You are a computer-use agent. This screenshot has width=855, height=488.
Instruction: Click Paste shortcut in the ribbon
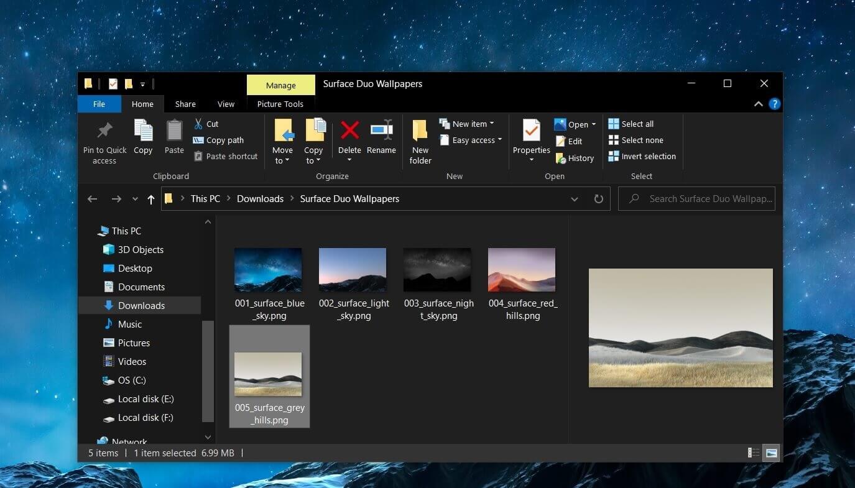[225, 156]
